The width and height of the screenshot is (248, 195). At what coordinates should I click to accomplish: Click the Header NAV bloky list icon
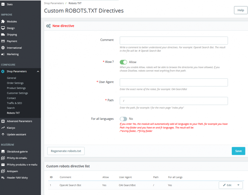3,178
